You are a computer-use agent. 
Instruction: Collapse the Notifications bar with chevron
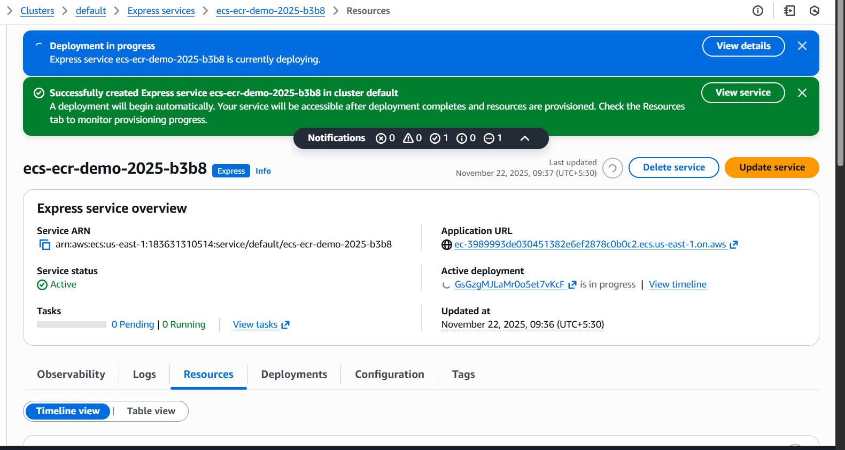click(x=525, y=138)
